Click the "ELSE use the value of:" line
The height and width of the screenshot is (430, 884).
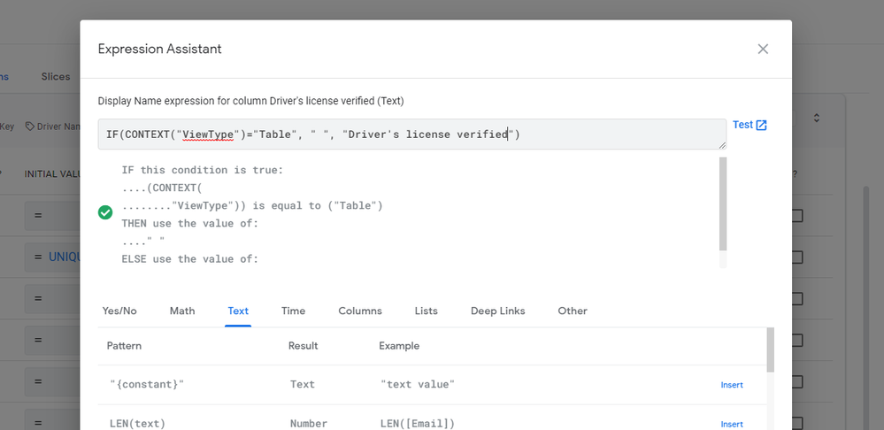[190, 259]
